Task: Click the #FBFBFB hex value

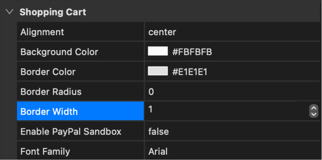Action: (x=192, y=52)
